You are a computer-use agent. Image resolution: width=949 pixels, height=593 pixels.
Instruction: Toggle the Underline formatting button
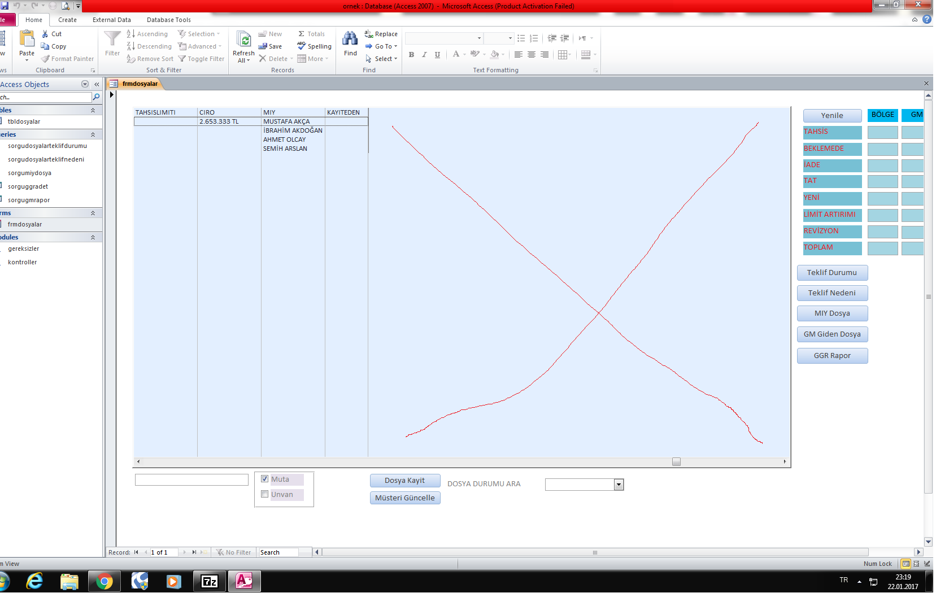(437, 55)
